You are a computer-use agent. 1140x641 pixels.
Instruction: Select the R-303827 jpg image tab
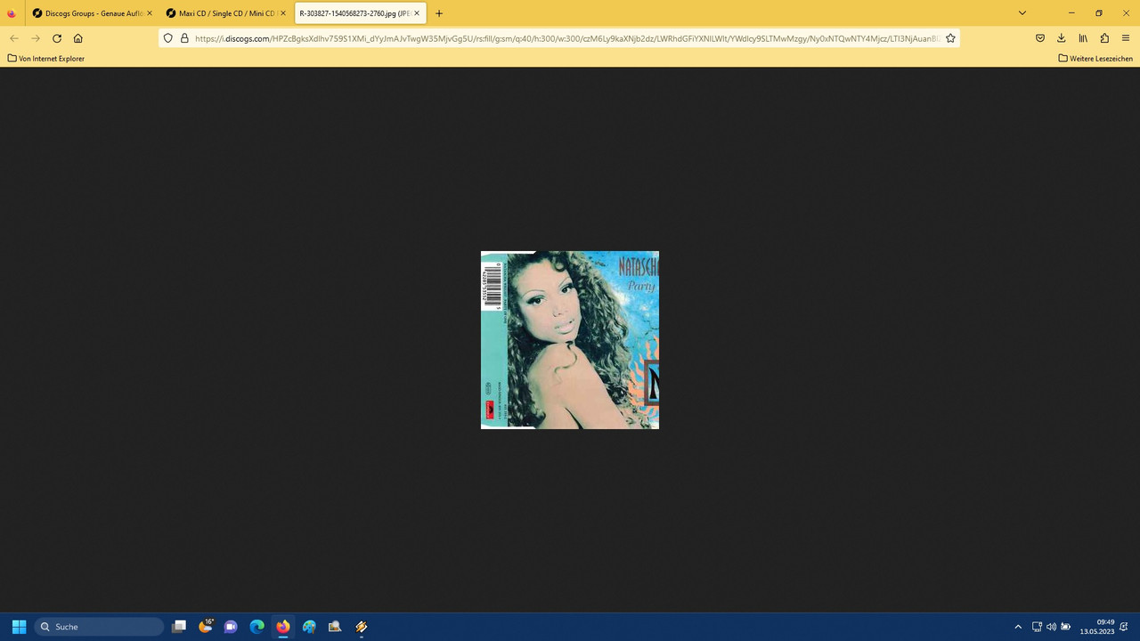click(x=359, y=13)
